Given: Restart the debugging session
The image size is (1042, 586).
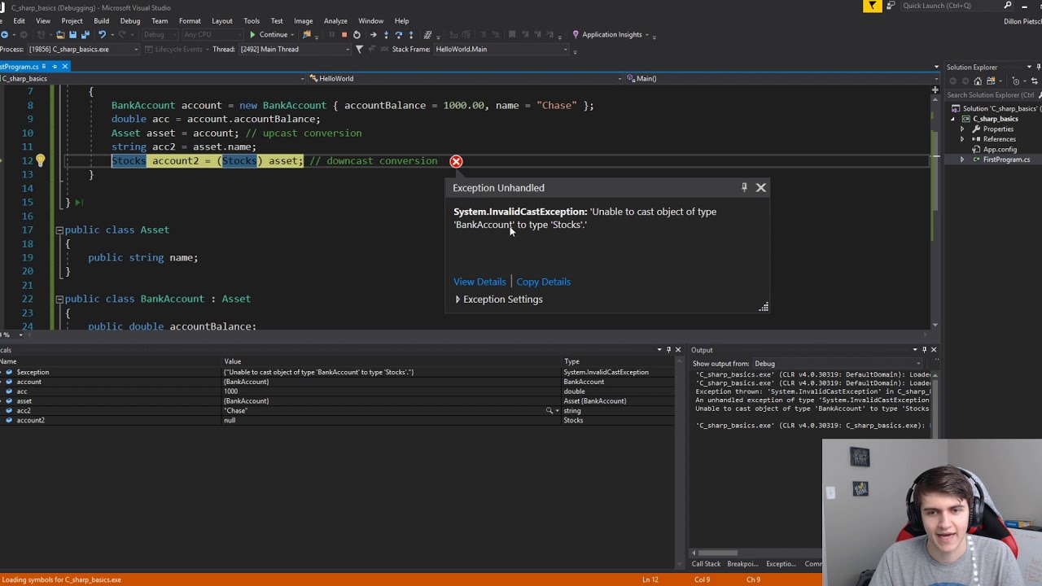Looking at the screenshot, I should 357,35.
